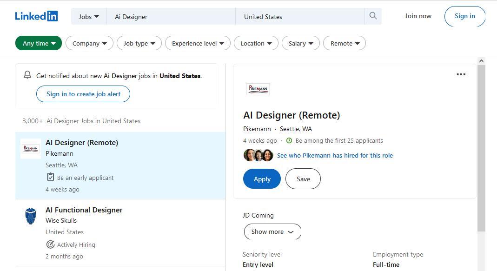Click the 'Be an early applicant' text
497x271 pixels.
click(85, 178)
